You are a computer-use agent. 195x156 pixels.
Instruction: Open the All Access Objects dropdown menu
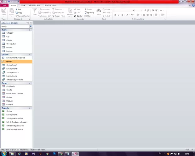point(28,23)
